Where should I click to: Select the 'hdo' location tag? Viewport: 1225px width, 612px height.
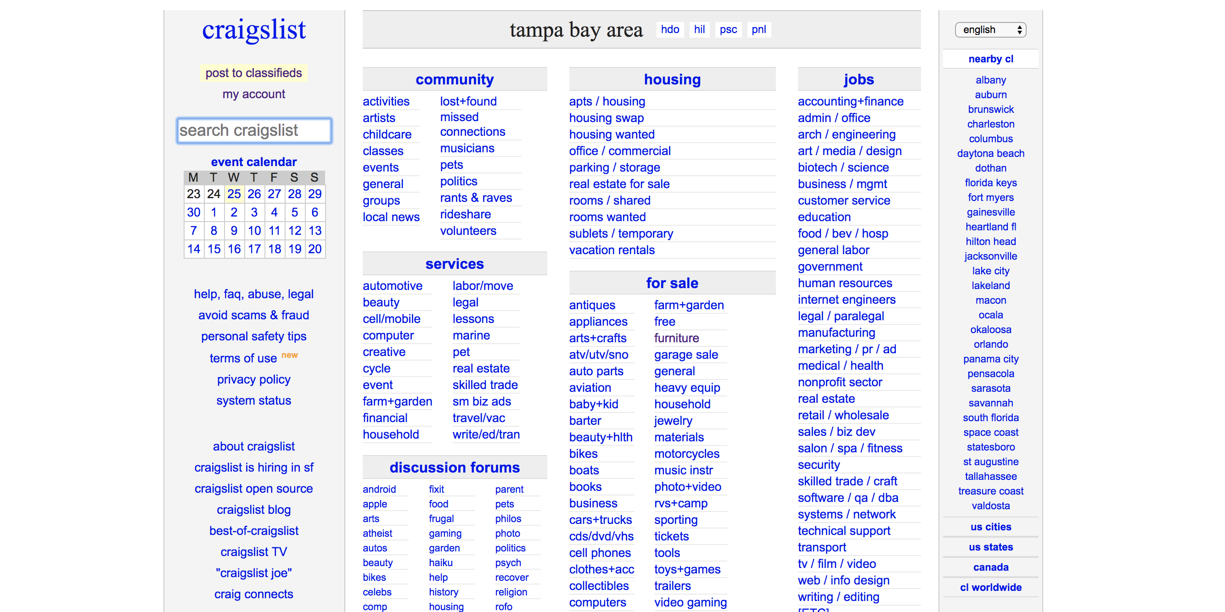click(x=671, y=30)
